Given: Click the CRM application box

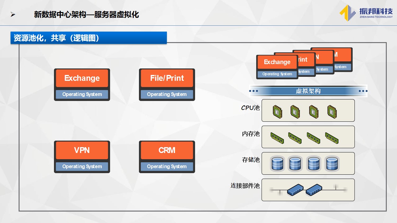Looking at the screenshot, I should pyautogui.click(x=167, y=151).
